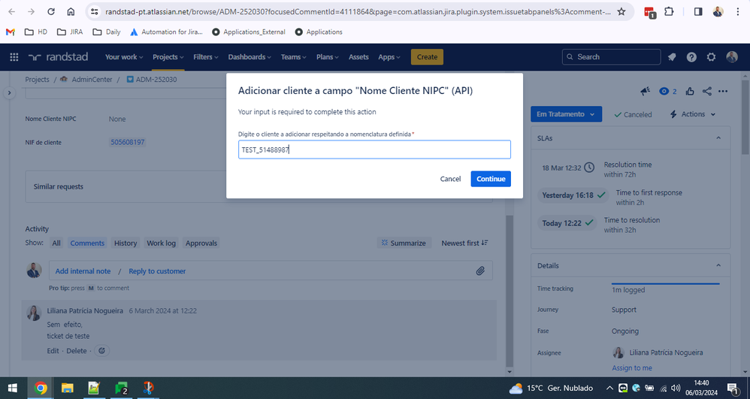The width and height of the screenshot is (750, 399).
Task: Open Your work dropdown menu
Action: pyautogui.click(x=124, y=57)
